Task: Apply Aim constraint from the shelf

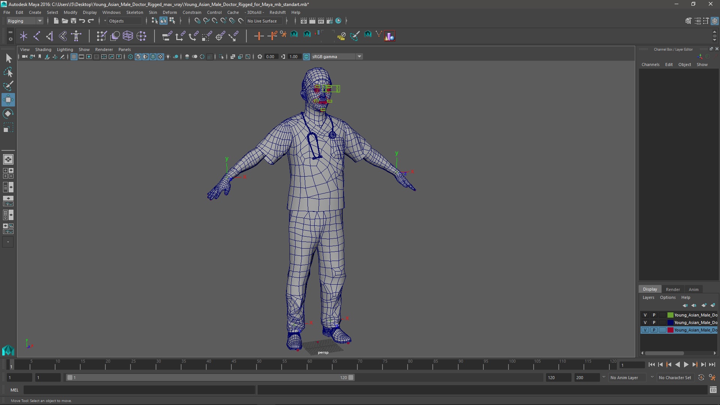Action: pos(220,36)
